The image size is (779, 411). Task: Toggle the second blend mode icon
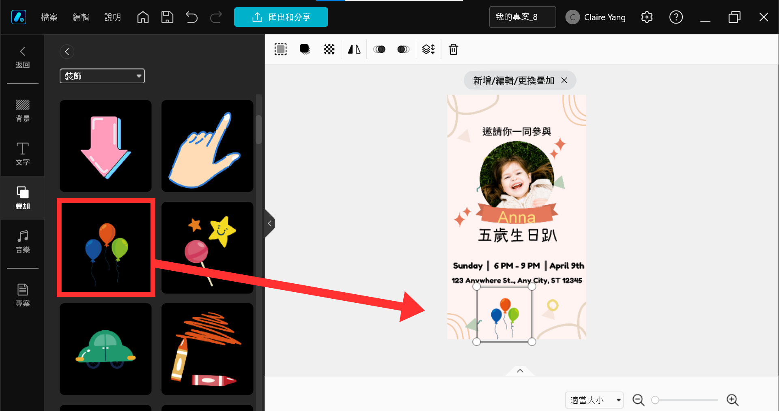(403, 49)
